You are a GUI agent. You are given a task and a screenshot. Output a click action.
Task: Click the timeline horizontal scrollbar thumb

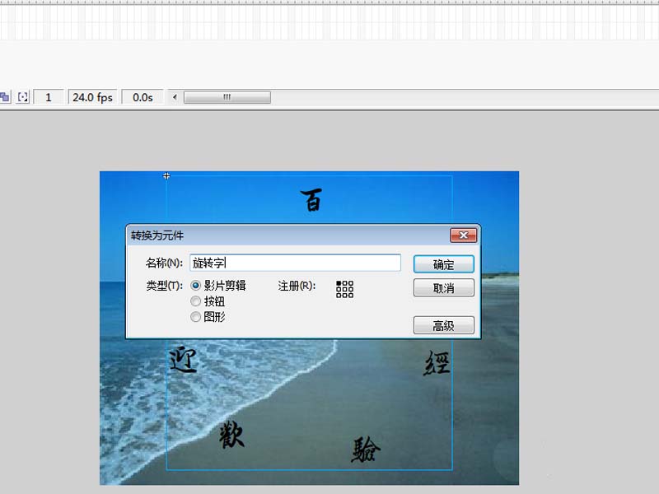pos(227,97)
